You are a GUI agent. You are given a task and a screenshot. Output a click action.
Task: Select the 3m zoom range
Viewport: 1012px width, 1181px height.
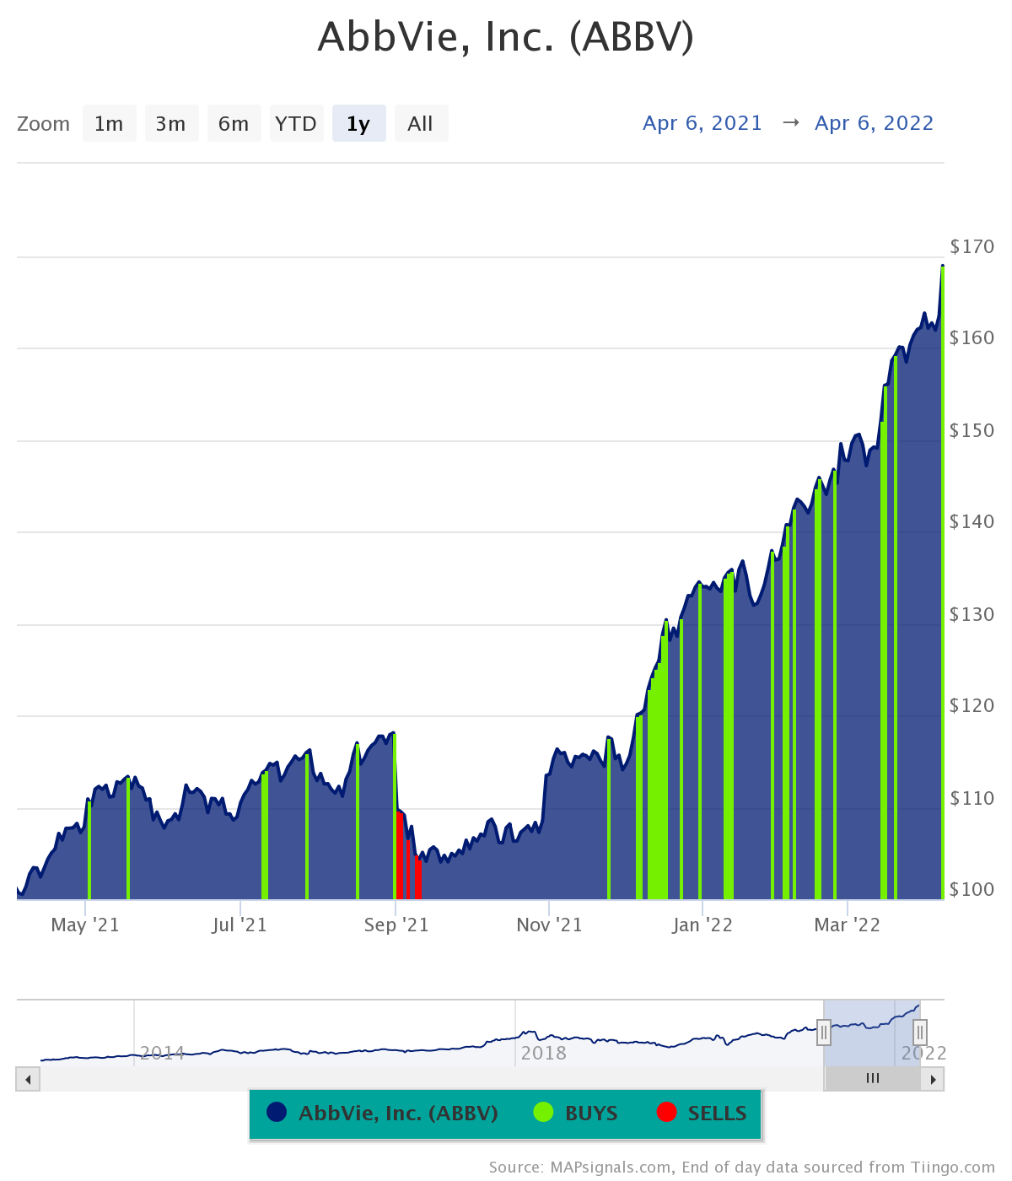tap(171, 123)
